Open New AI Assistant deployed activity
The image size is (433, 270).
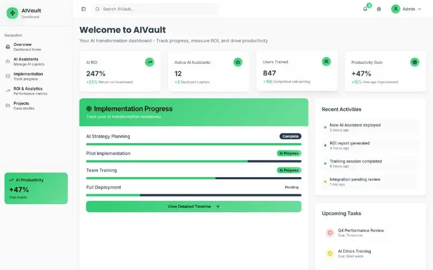coord(371,127)
